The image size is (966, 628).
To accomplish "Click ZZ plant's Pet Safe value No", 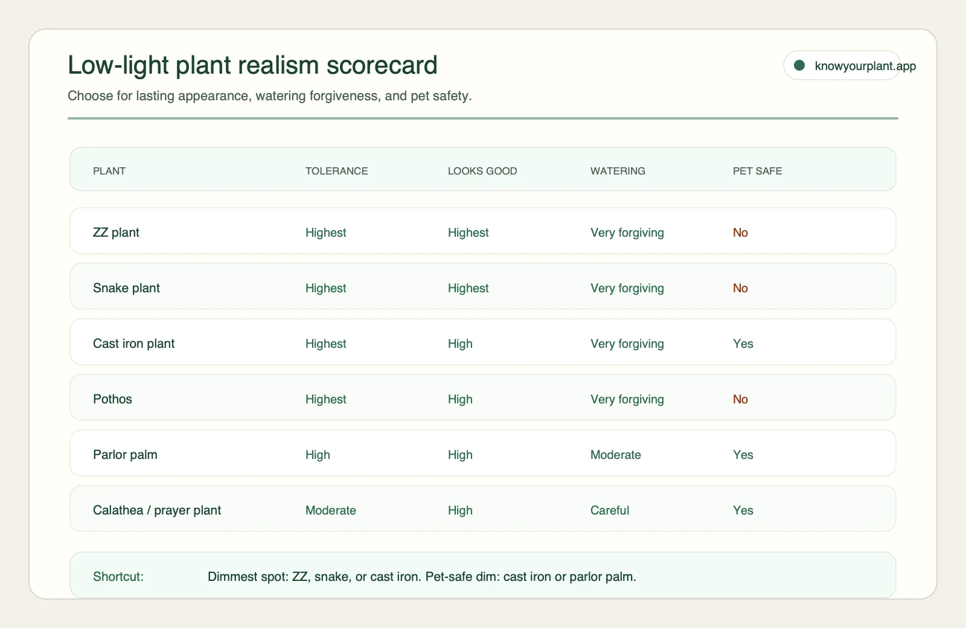I will 740,232.
